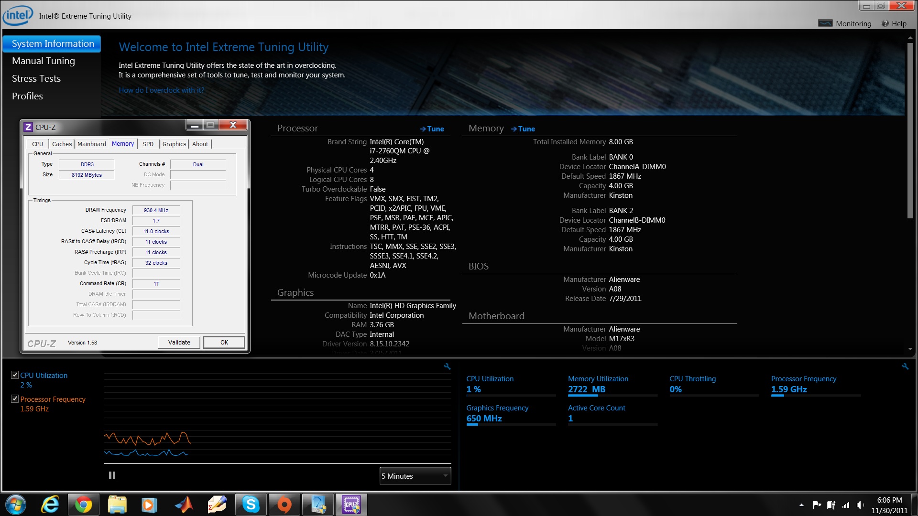Click Cycle Time 32 clocks field
Viewport: 918px width, 516px height.
[156, 263]
